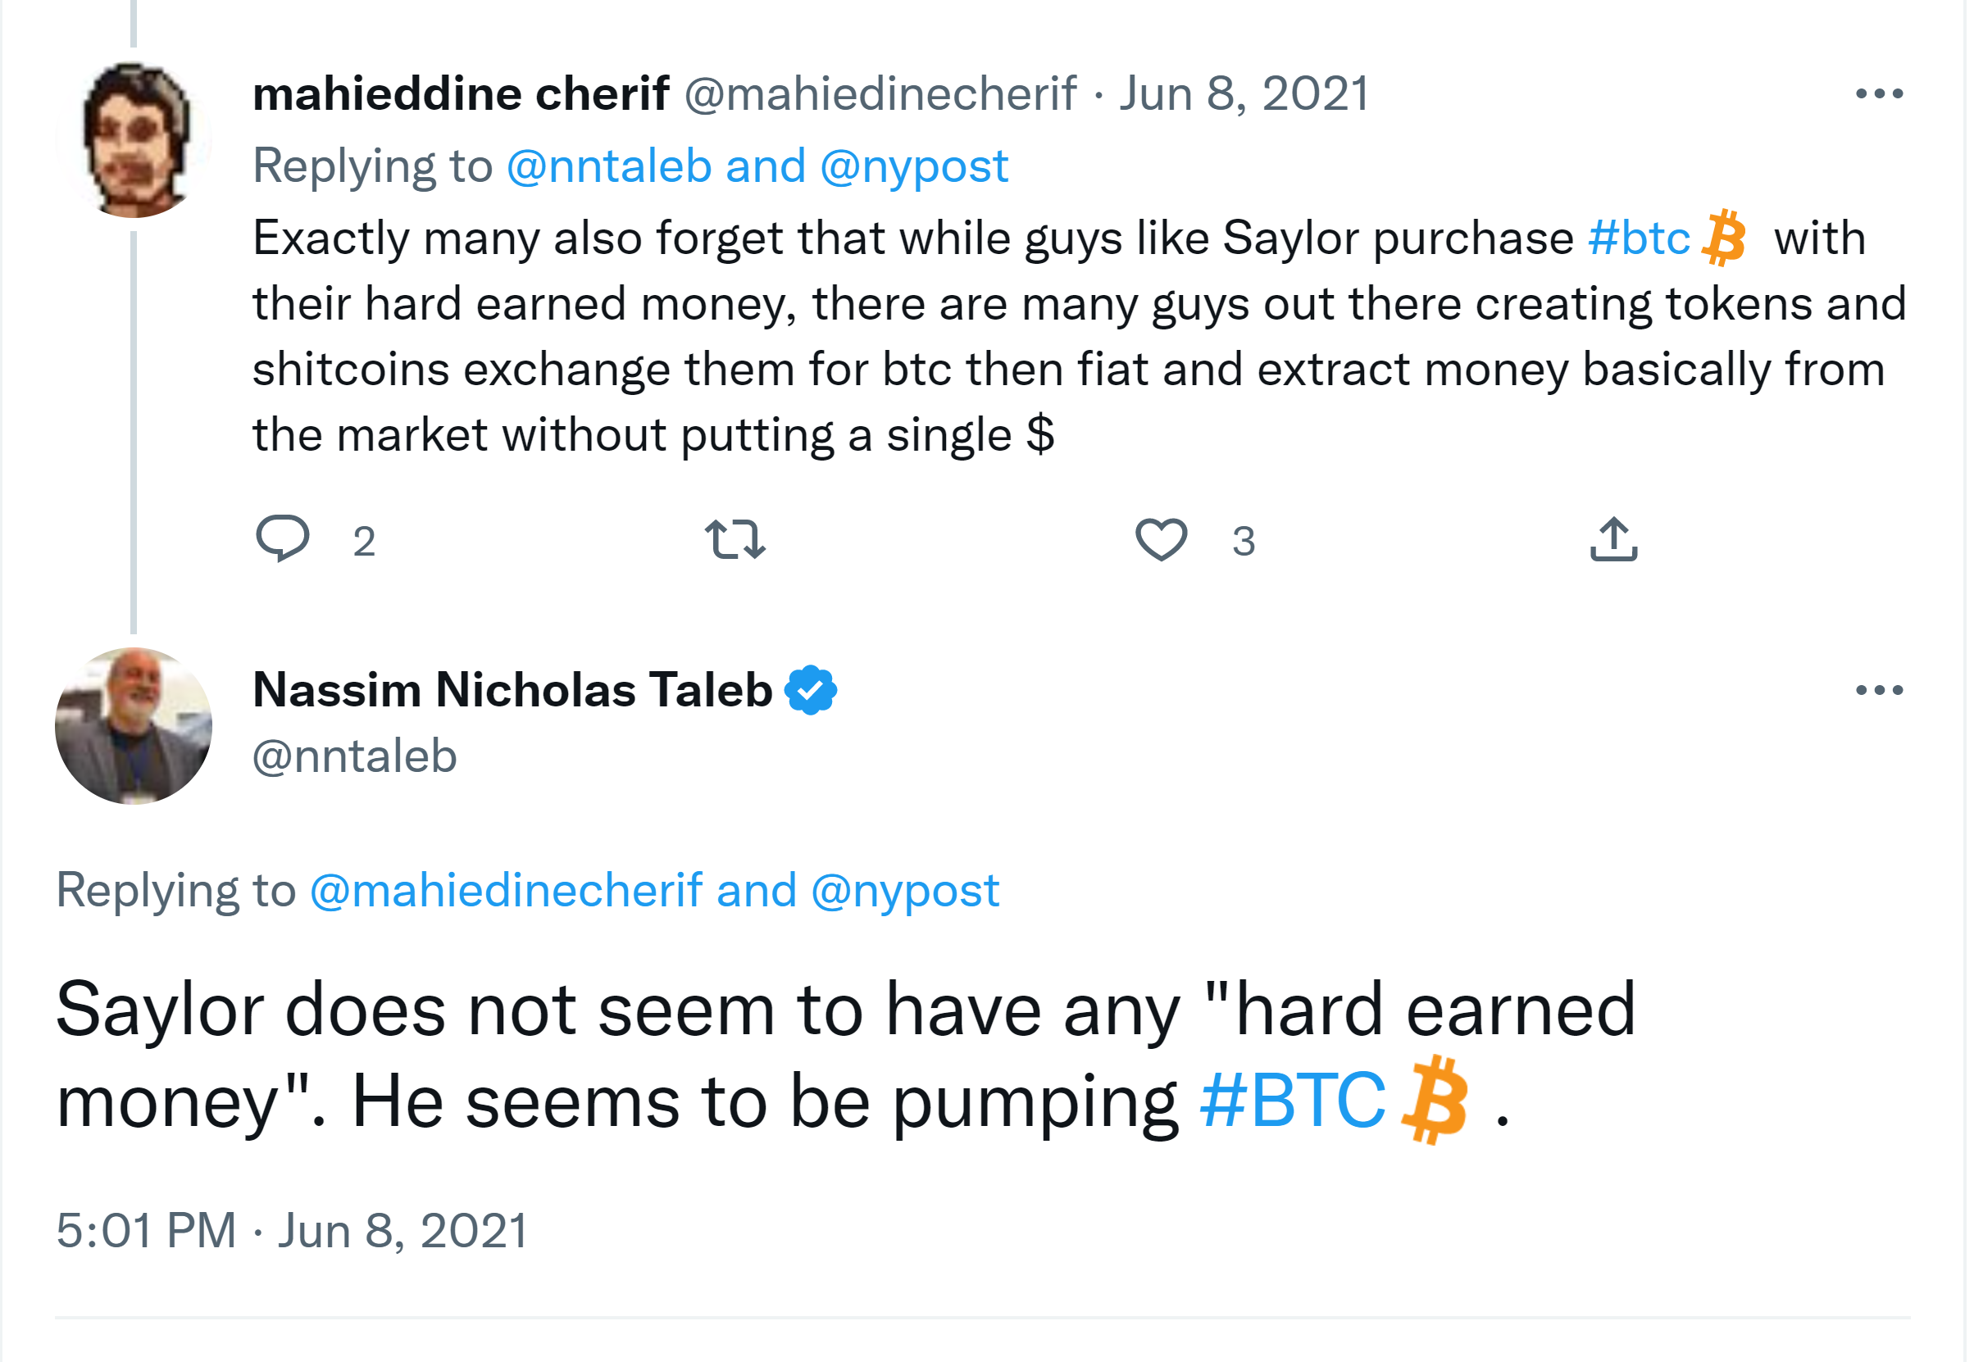Open Nassim Nicholas Taleb's profile avatar
The image size is (1974, 1362).
point(134,726)
